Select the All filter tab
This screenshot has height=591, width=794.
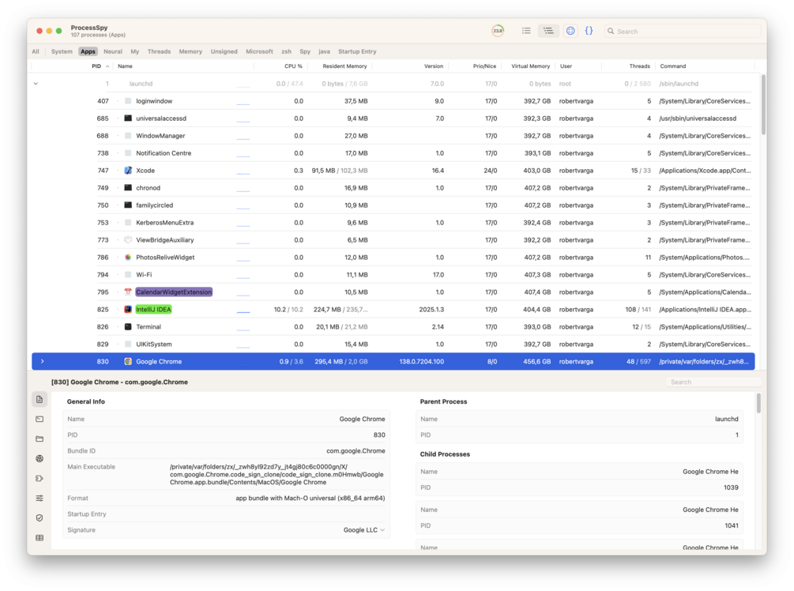[x=36, y=51]
